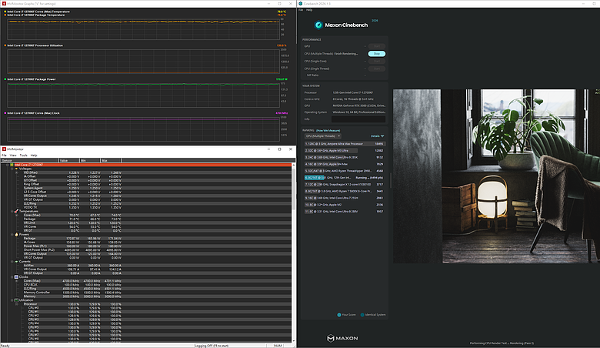Open HWMonitor Tools menu
Viewport: 600px width, 348px height.
(x=23, y=155)
